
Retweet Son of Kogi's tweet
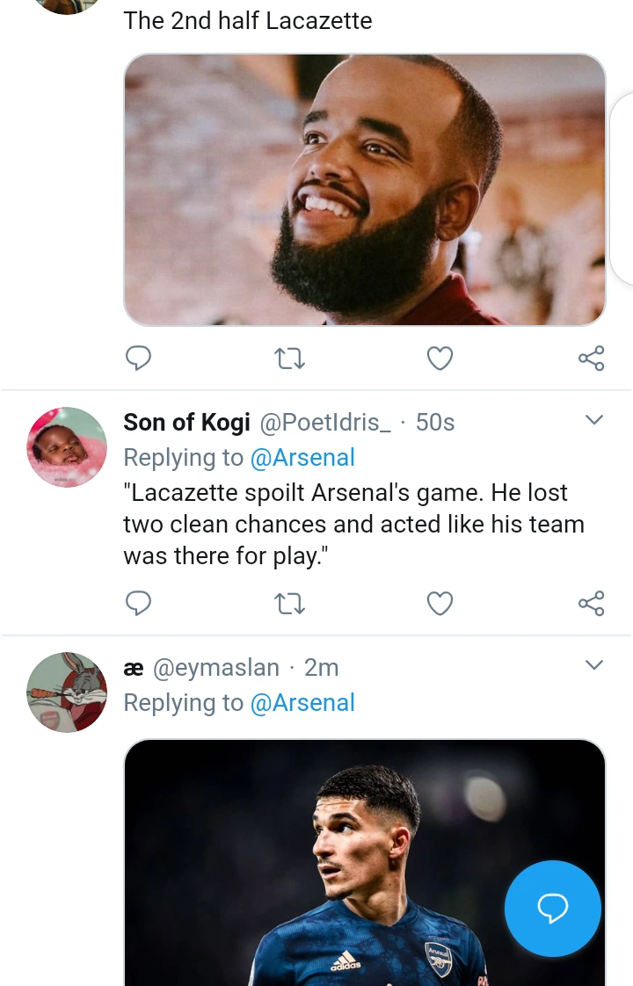point(289,603)
